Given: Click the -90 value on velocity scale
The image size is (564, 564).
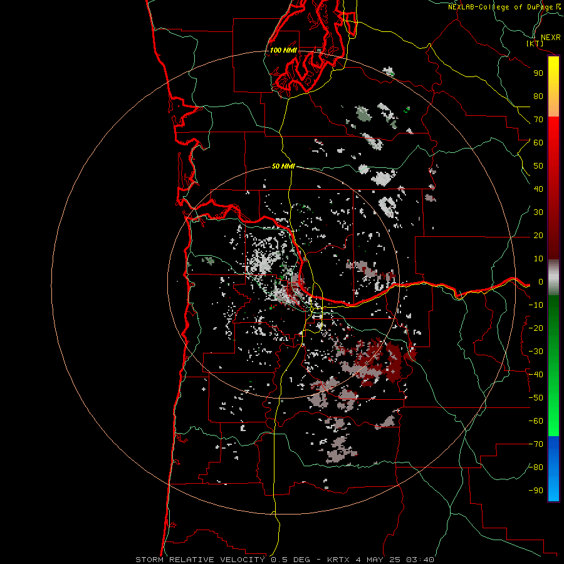Looking at the screenshot, I should coord(536,491).
